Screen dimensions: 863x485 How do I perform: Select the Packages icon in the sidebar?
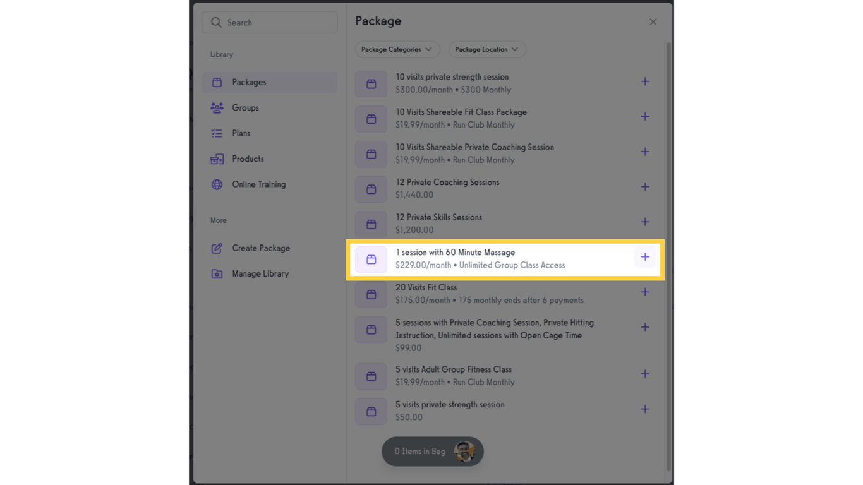pos(217,82)
